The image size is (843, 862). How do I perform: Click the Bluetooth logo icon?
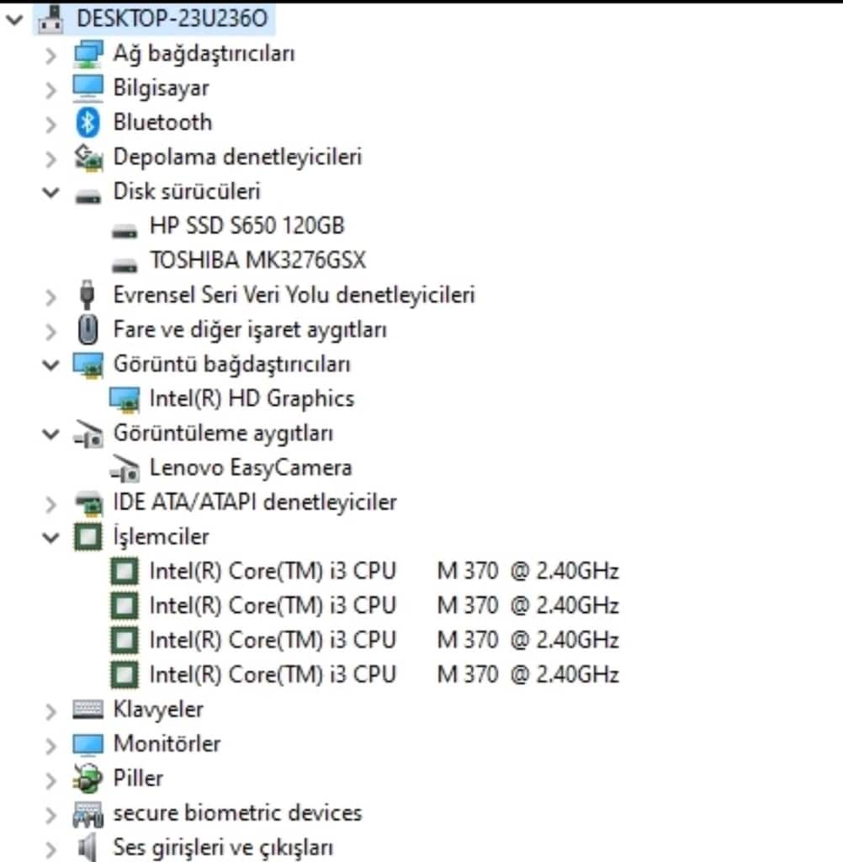coord(88,123)
